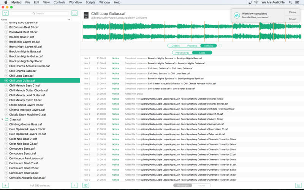This screenshot has width=304, height=190.
Task: Expand the Classical group
Action: click(x=2, y=119)
